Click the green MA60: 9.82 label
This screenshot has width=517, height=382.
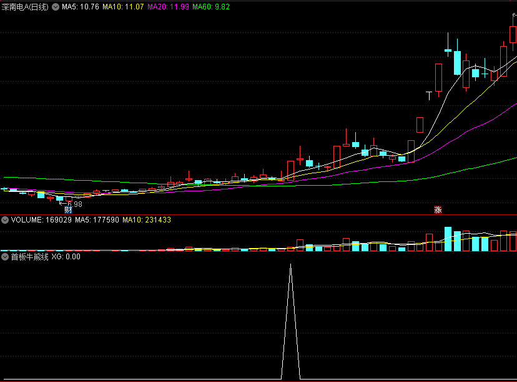[x=211, y=7]
